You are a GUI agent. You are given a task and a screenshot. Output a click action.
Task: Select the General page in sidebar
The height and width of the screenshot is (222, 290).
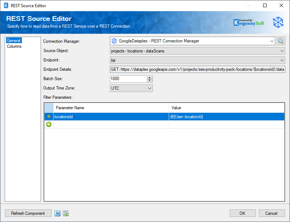click(x=14, y=41)
